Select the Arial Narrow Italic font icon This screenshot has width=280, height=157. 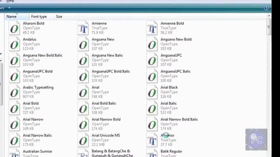pos(14,140)
